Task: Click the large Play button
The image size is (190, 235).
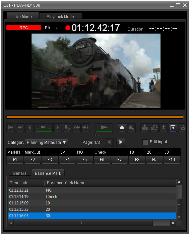Action: 104,127
